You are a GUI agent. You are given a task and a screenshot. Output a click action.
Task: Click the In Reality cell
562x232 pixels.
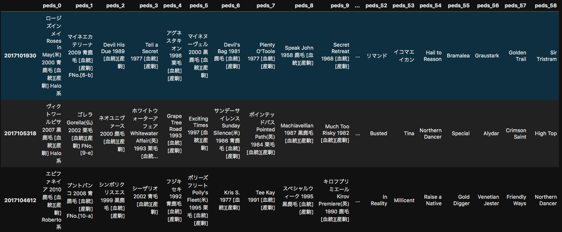pyautogui.click(x=379, y=200)
